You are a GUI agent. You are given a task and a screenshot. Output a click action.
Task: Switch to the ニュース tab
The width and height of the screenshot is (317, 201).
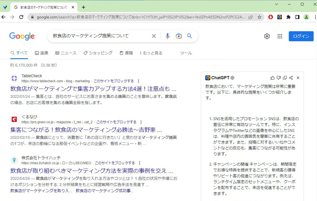(66, 53)
